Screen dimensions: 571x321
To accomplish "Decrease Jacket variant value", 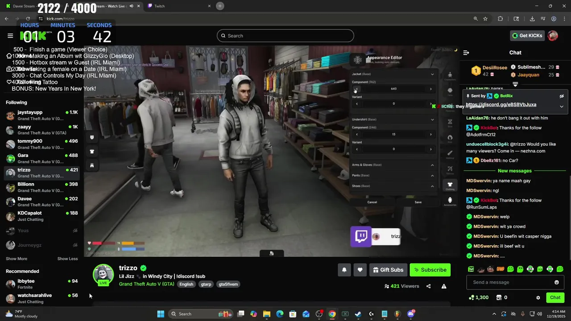I will (356, 104).
